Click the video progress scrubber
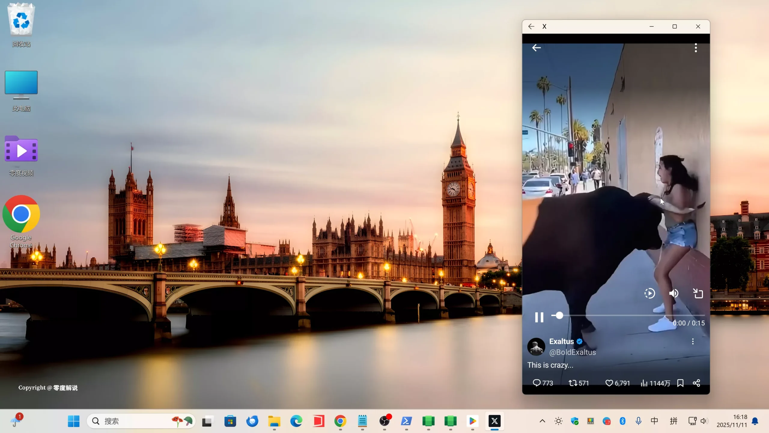Image resolution: width=769 pixels, height=433 pixels. (x=559, y=315)
